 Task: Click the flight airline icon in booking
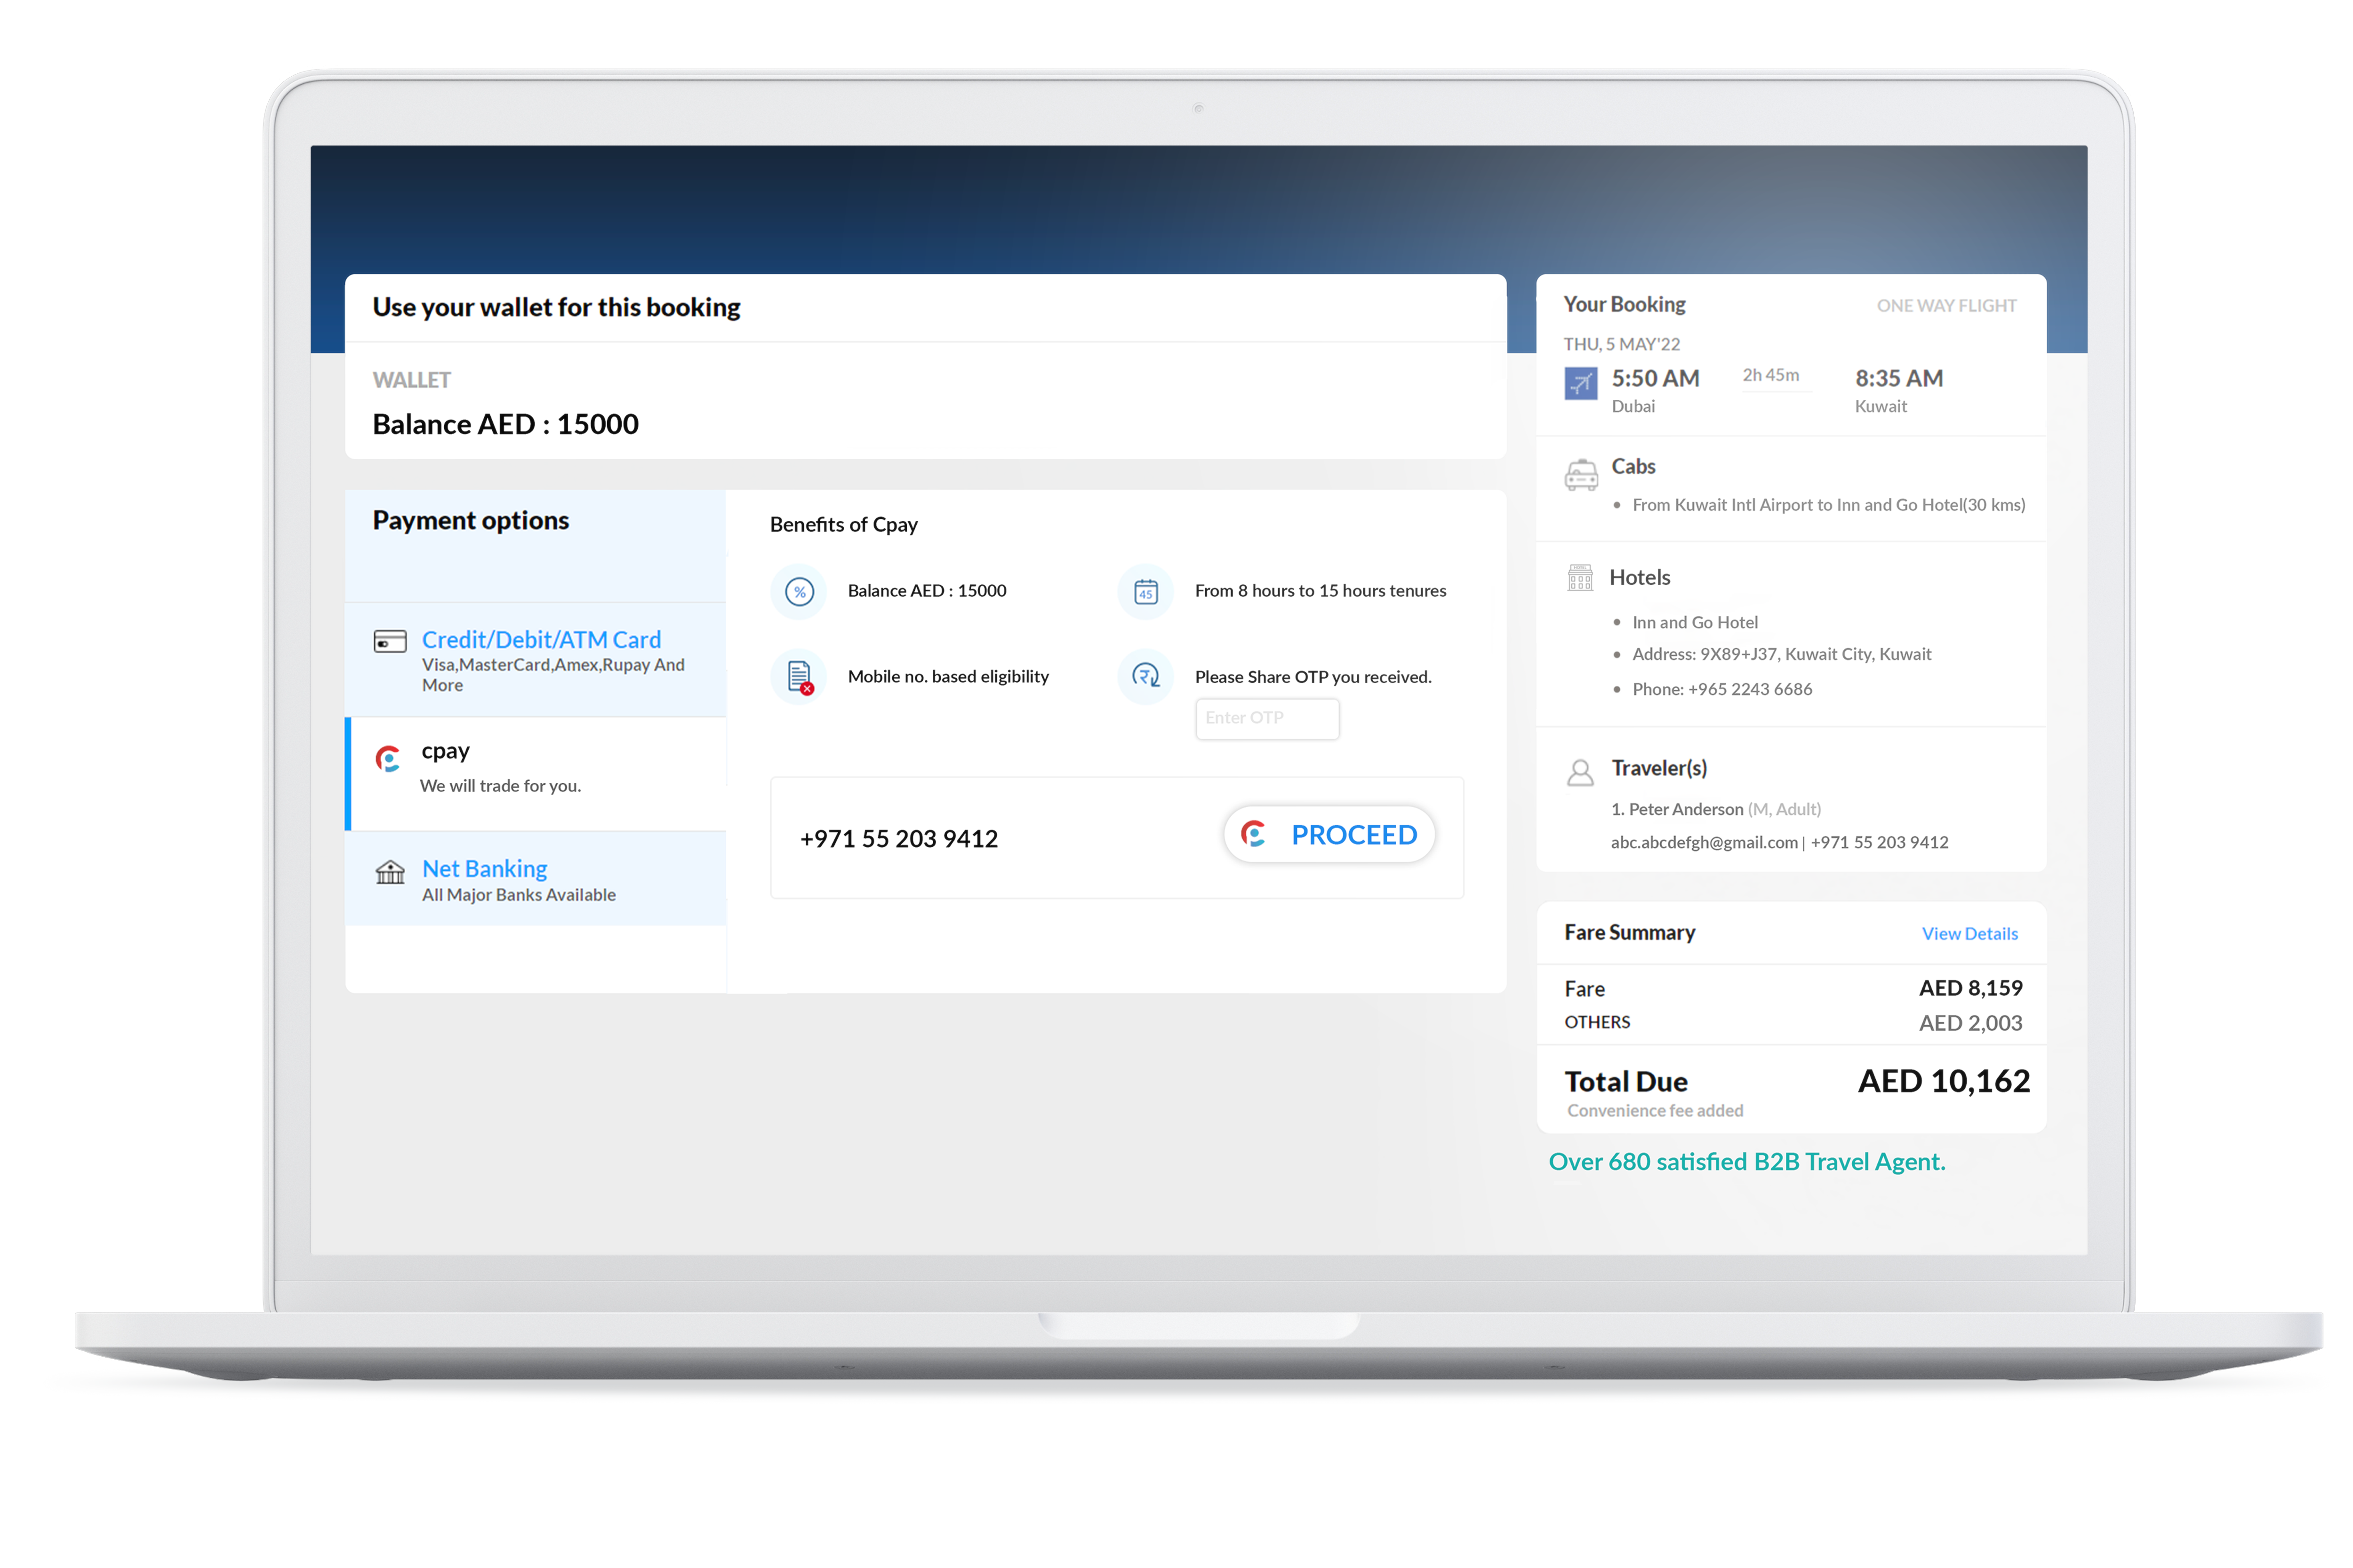click(1581, 383)
